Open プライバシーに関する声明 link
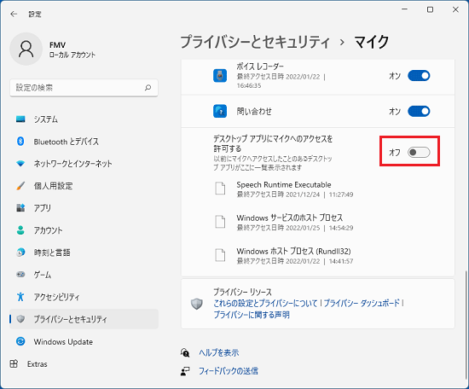 [252, 315]
